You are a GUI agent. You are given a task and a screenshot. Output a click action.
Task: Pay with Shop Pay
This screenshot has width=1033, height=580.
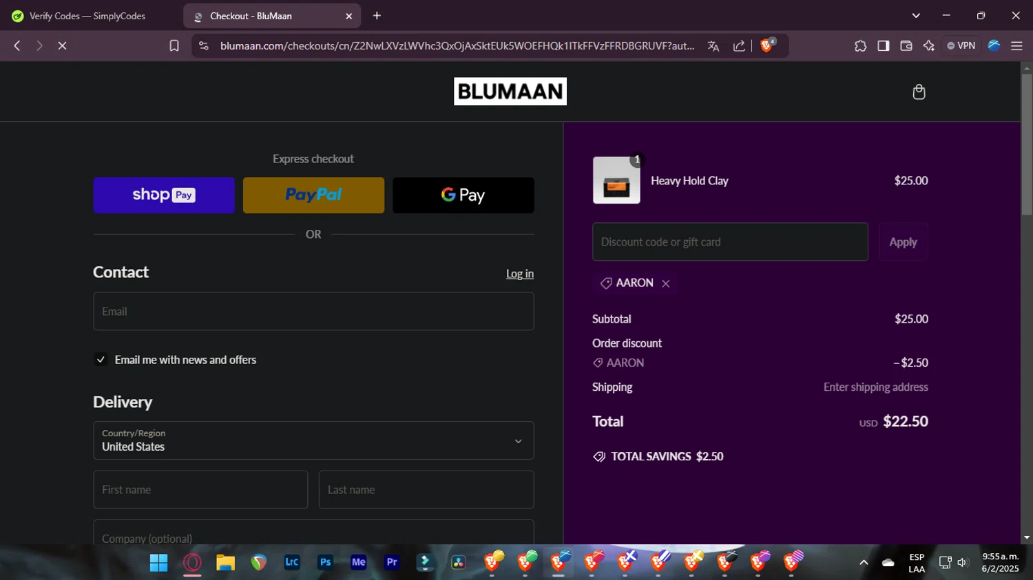pyautogui.click(x=164, y=195)
